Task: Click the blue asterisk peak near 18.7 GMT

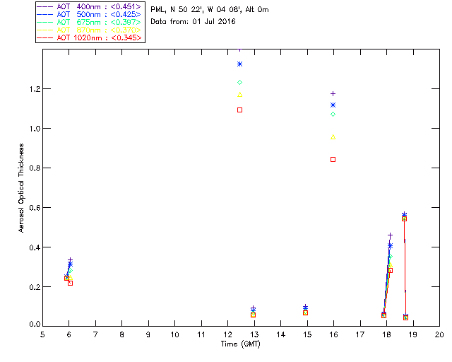Action: [x=404, y=214]
